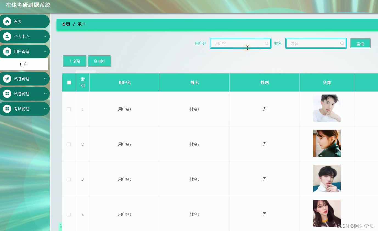
Task: Click the 首页 home icon in sidebar
Action: click(7, 21)
